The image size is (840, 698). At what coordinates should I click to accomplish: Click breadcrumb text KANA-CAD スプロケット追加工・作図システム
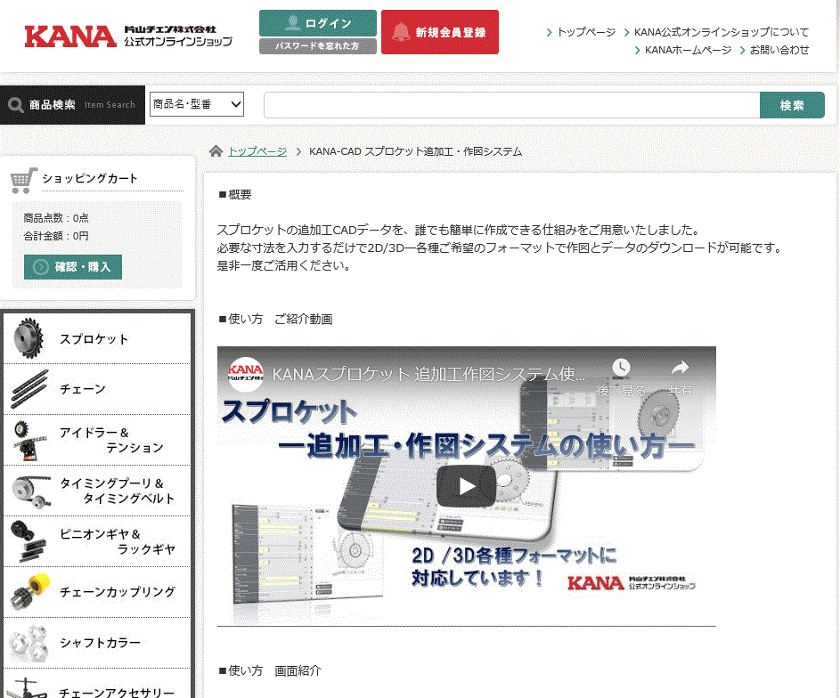(416, 151)
